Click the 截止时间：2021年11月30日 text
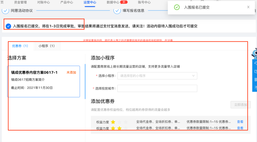The image size is (257, 142). pyautogui.click(x=32, y=88)
